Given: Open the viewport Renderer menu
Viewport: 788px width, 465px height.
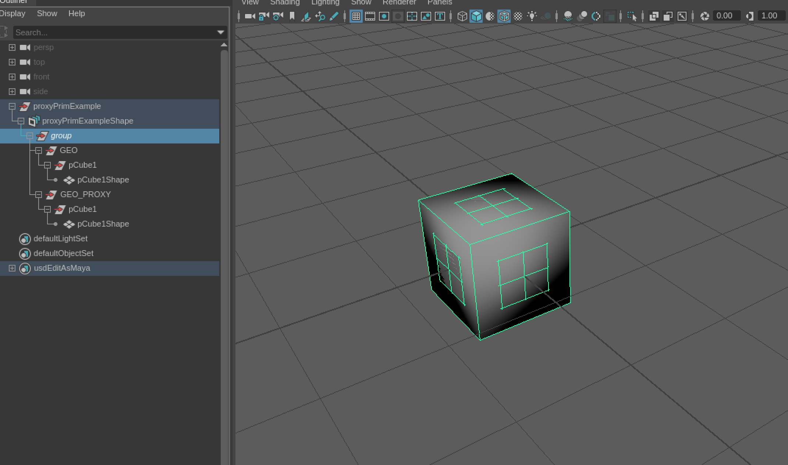Looking at the screenshot, I should pyautogui.click(x=399, y=3).
